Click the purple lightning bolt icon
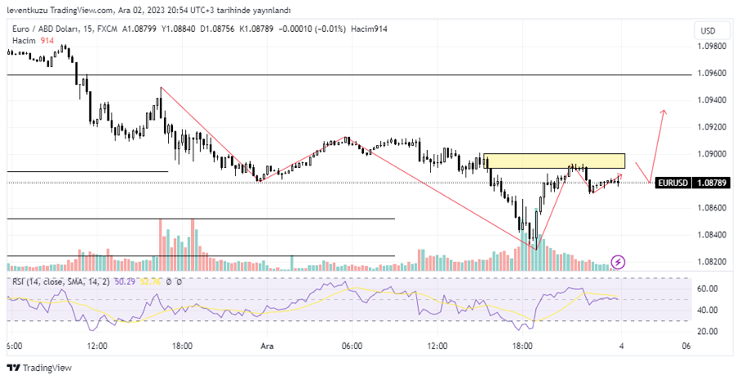 click(x=619, y=261)
